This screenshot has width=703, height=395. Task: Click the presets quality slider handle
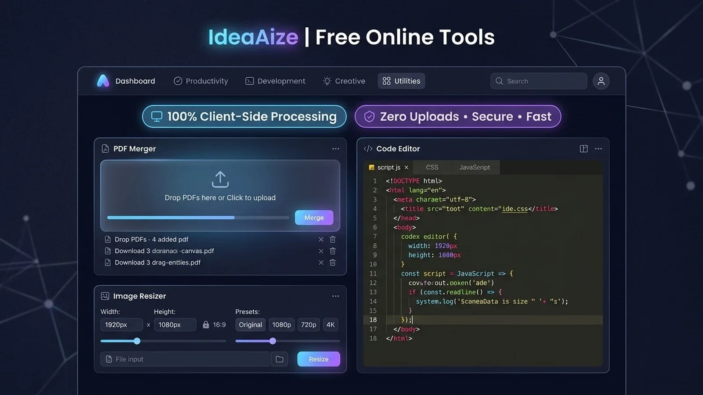(273, 341)
